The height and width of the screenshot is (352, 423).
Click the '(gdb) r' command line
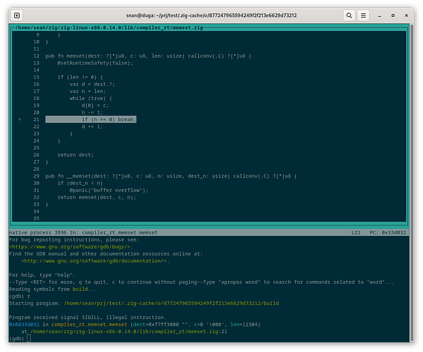(20, 296)
